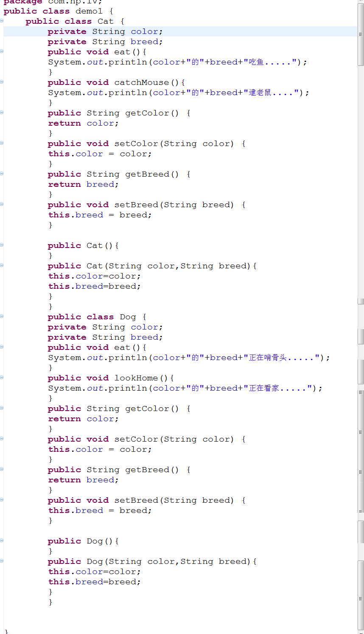This screenshot has height=634, width=364.
Task: Click the package keyword at the top
Action: [x=22, y=2]
